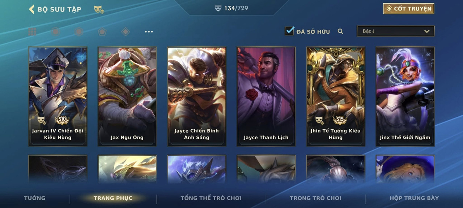Image resolution: width=463 pixels, height=208 pixels.
Task: Open the search magnifier icon
Action: pyautogui.click(x=340, y=31)
